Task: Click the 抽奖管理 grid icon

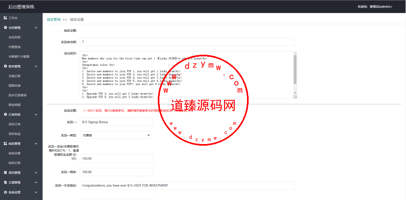Action: click(5, 144)
